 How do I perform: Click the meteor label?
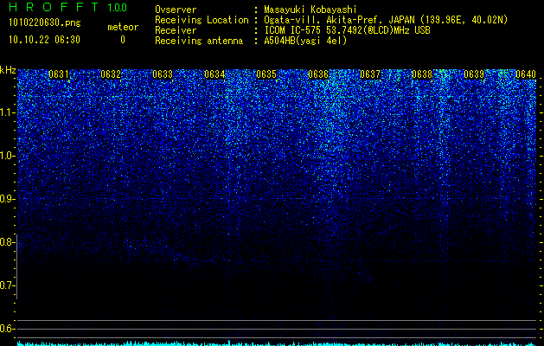coord(123,27)
